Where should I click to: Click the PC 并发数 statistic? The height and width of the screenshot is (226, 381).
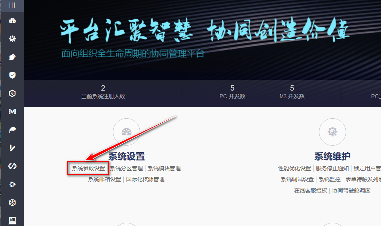232,92
